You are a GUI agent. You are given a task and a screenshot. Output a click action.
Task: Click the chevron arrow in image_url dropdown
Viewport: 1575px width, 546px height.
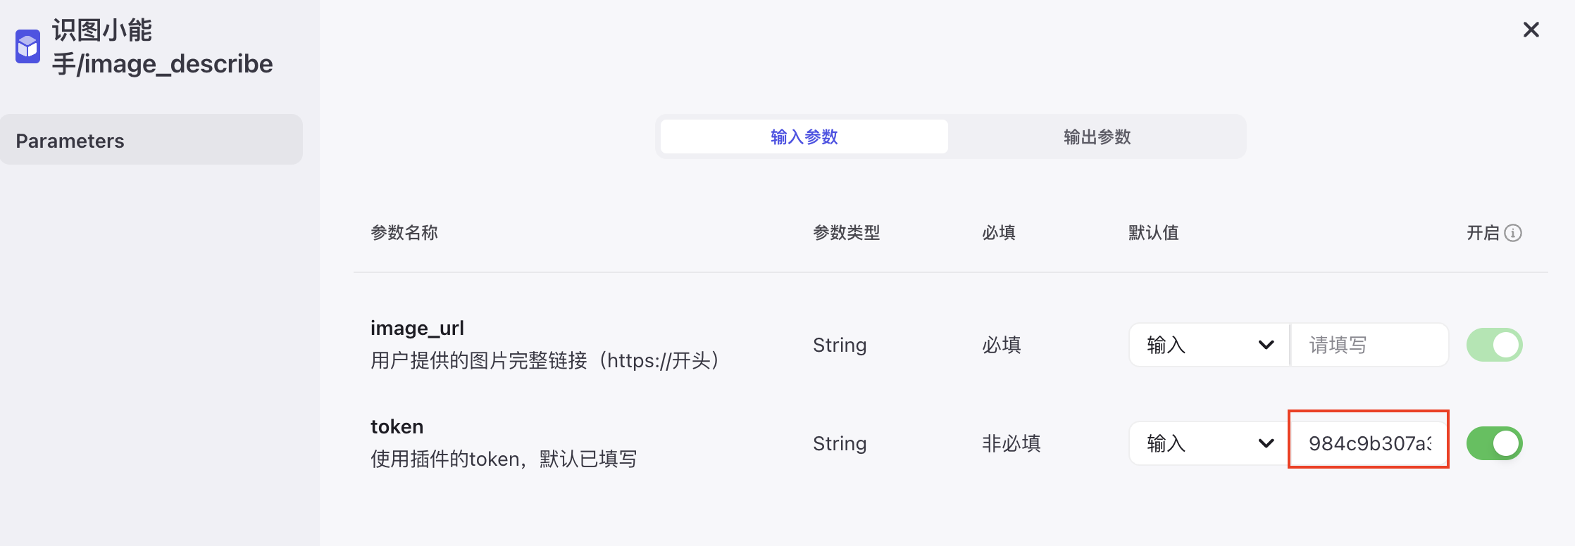pyautogui.click(x=1266, y=345)
